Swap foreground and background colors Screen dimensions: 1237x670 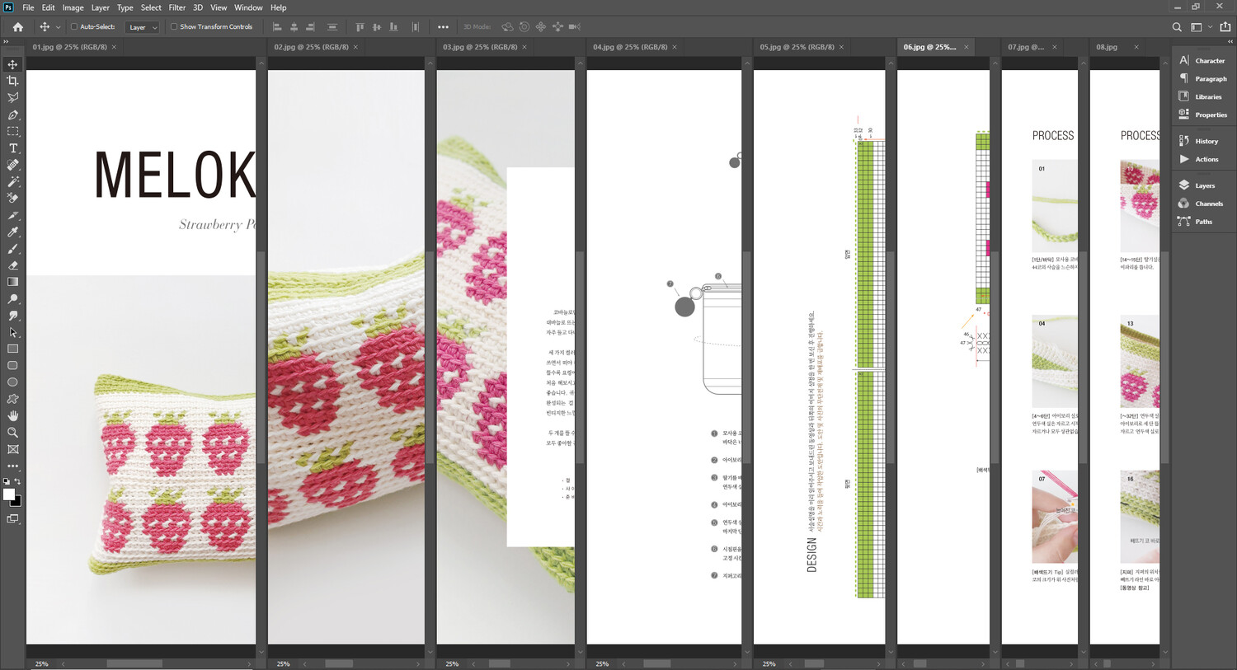[17, 481]
